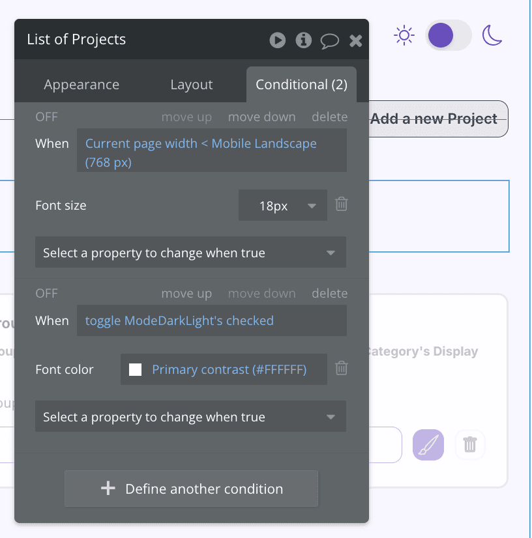This screenshot has height=538, width=532.
Task: Move up the ModeDarkLight checked condition
Action: coord(186,293)
